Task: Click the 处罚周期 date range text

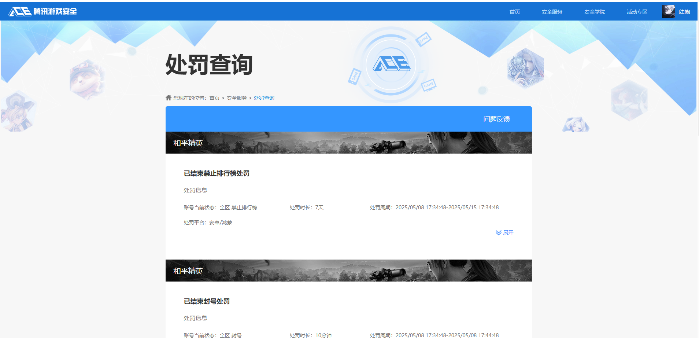Action: pos(448,207)
